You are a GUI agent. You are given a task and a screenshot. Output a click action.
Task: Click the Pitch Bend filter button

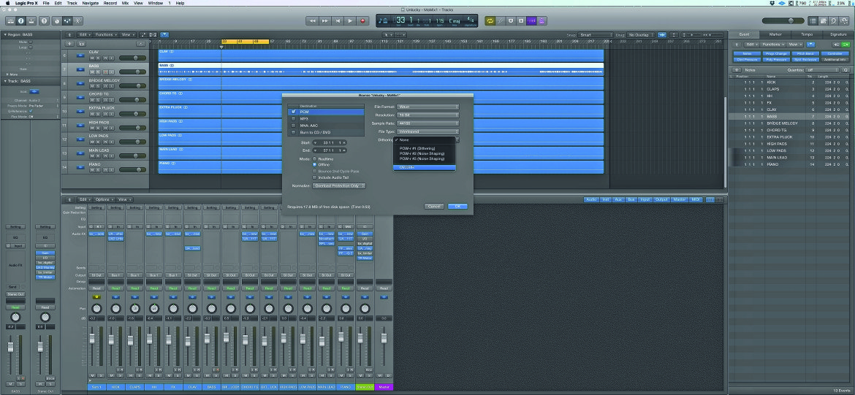pos(805,54)
